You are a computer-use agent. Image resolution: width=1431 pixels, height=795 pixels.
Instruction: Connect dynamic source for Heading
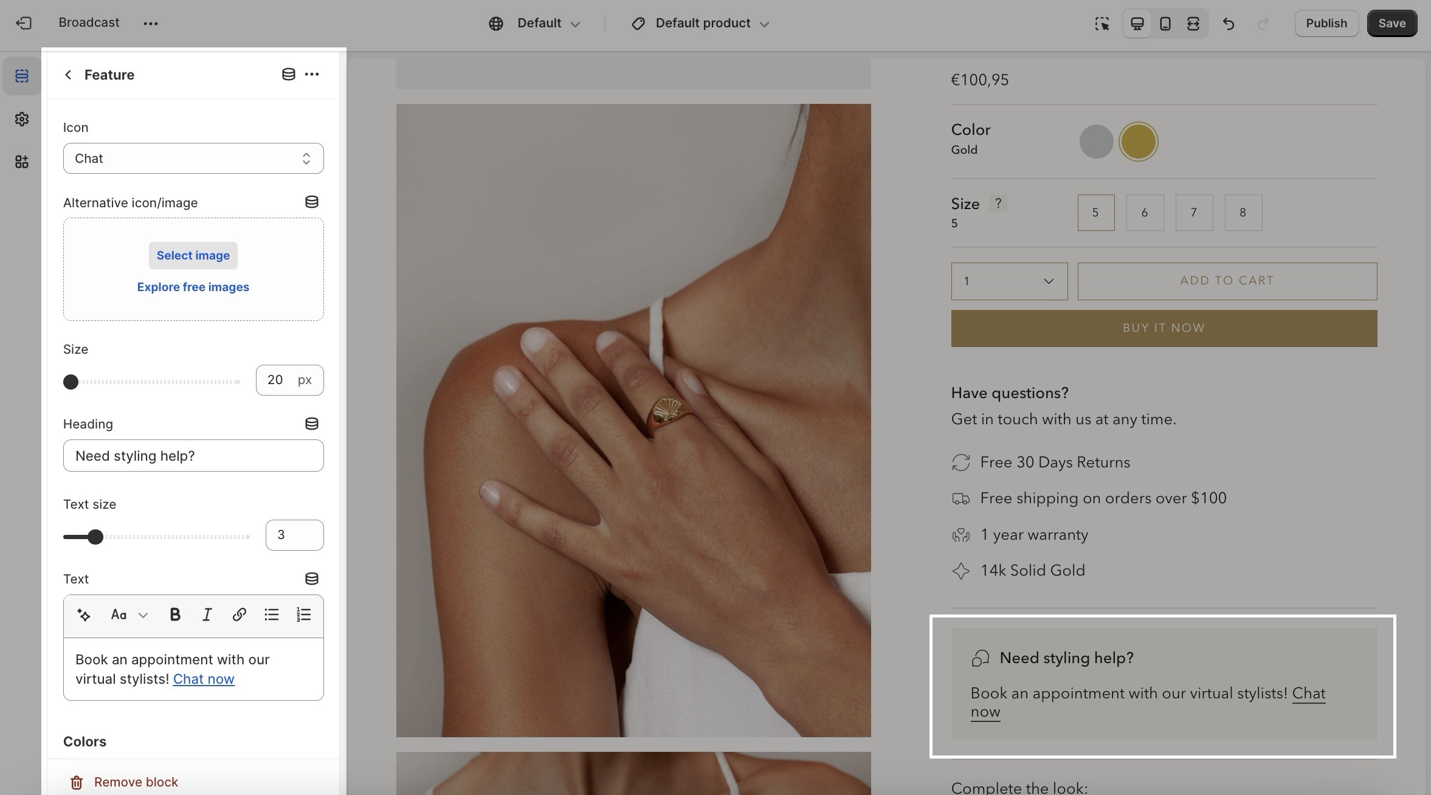tap(311, 424)
